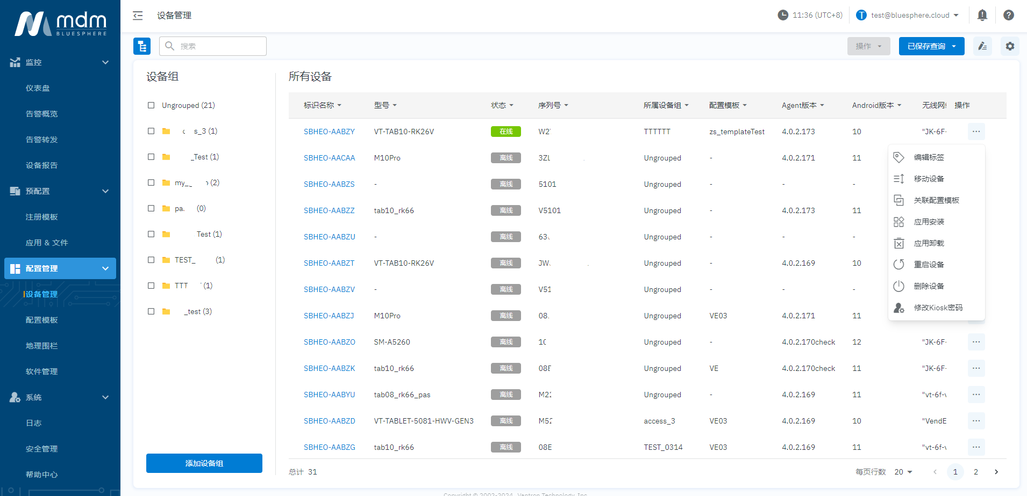Select the _test (3) group checkbox
The width and height of the screenshot is (1027, 496).
(x=151, y=311)
